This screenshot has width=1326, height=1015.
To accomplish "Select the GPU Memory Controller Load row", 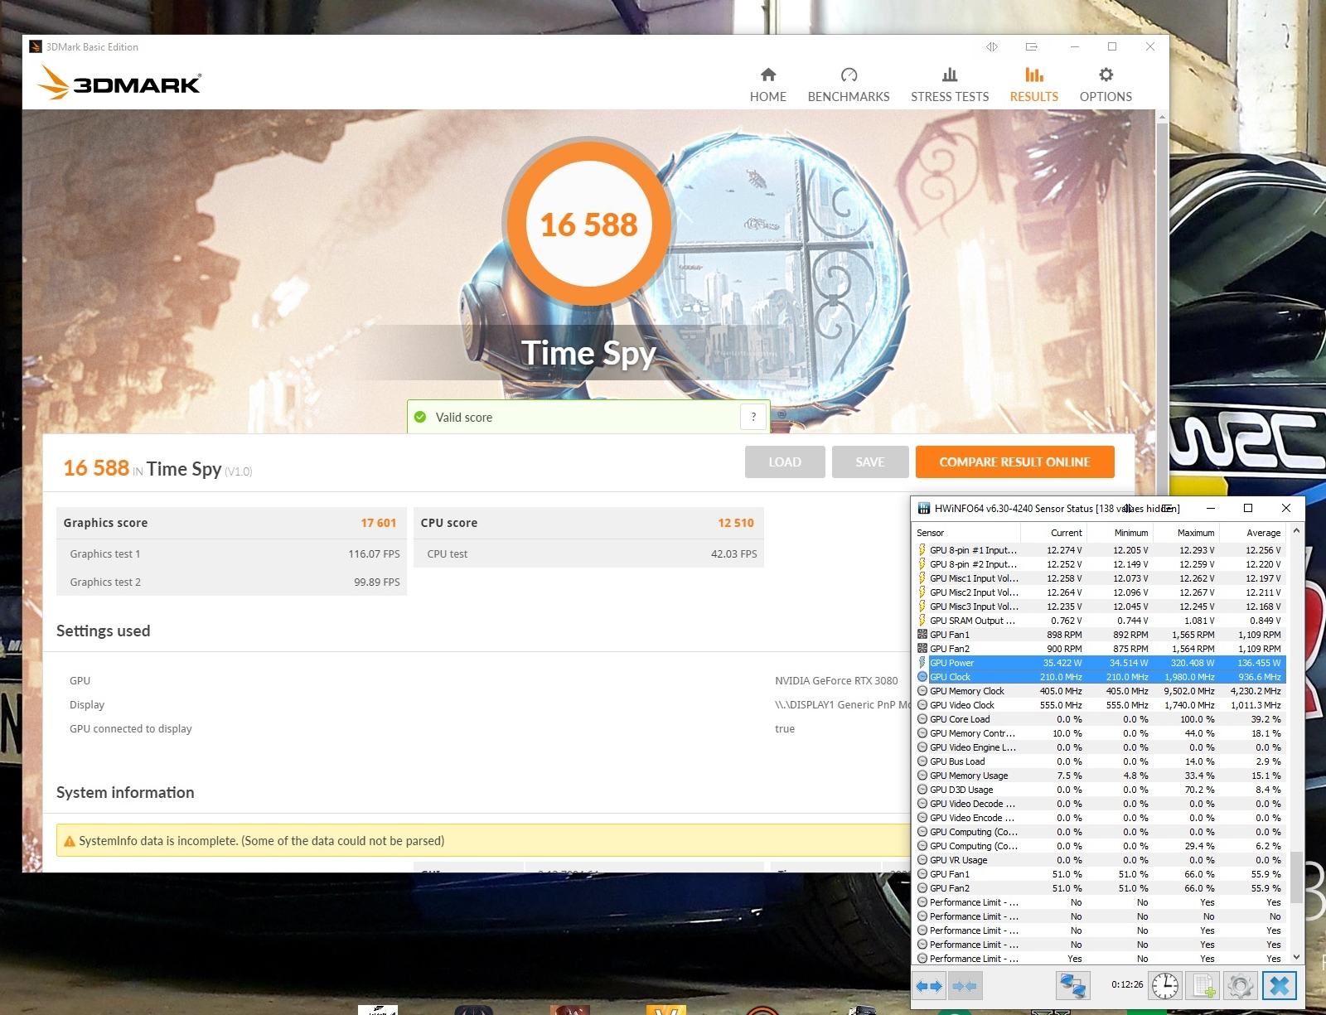I will (x=1099, y=733).
